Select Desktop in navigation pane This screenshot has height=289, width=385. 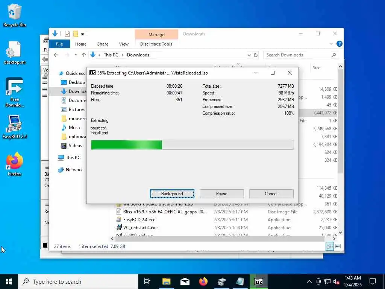[73, 82]
